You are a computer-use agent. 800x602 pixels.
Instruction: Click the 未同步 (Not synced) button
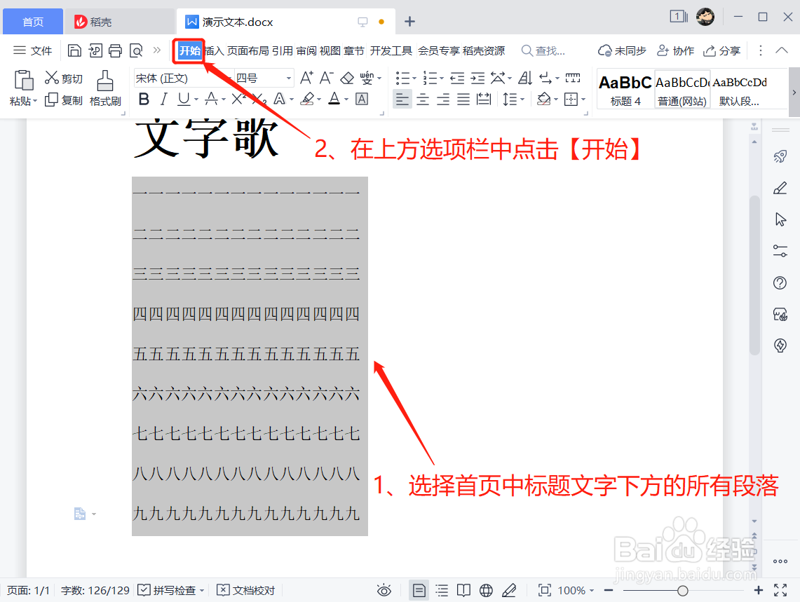(622, 50)
